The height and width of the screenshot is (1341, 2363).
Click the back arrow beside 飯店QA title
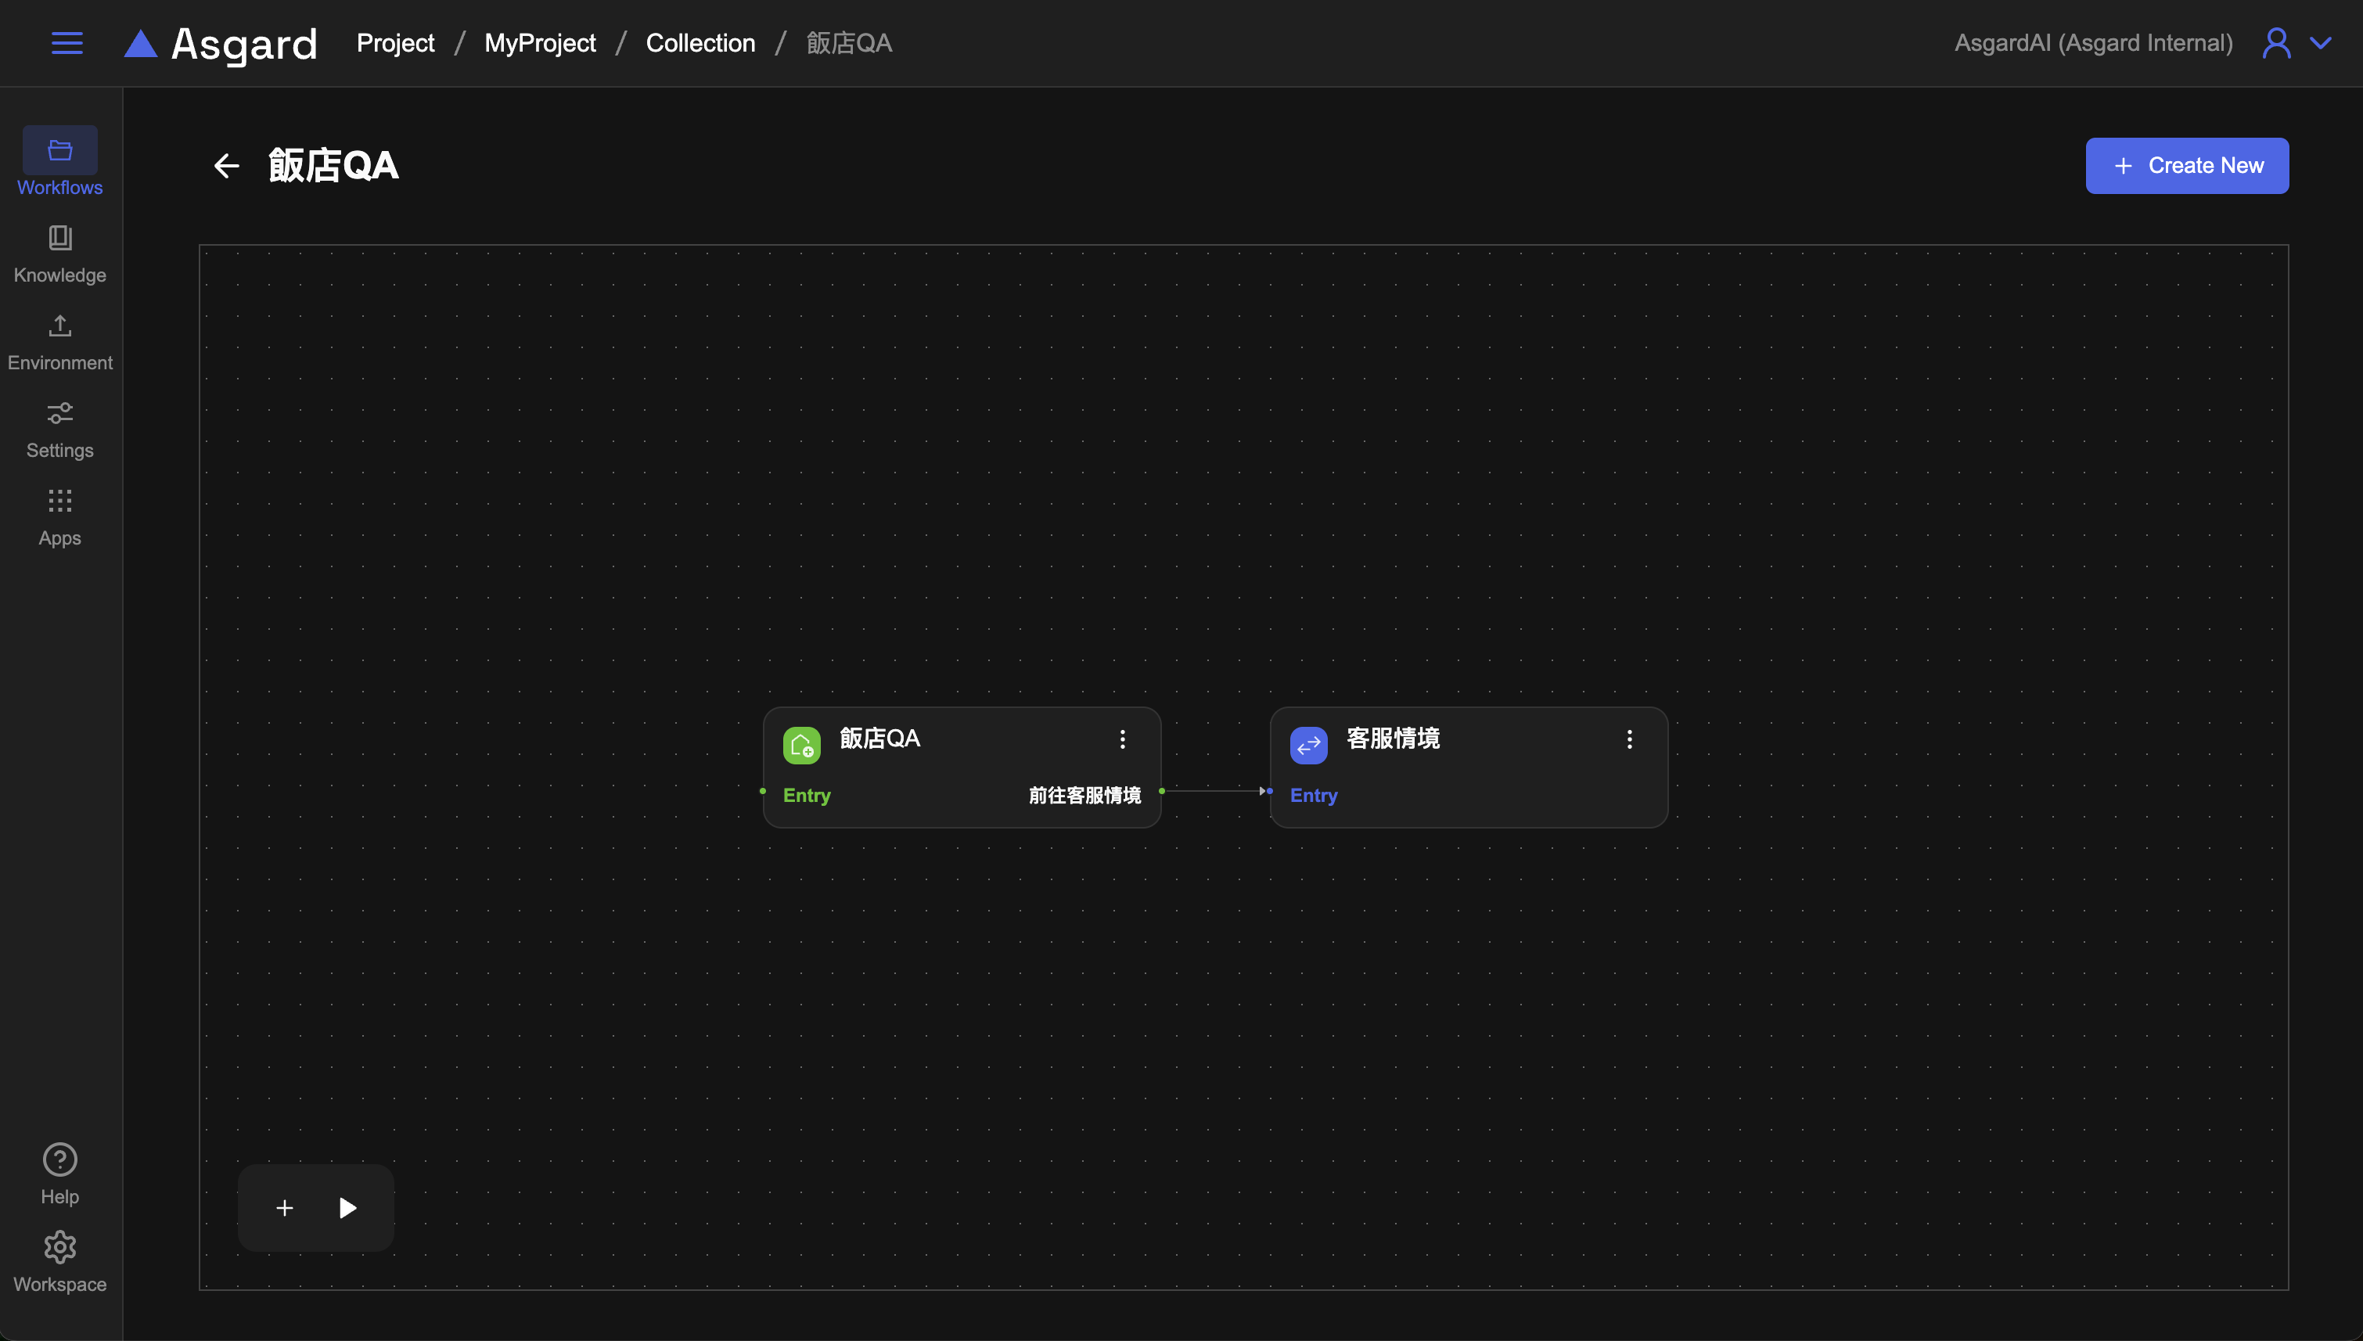pyautogui.click(x=227, y=166)
